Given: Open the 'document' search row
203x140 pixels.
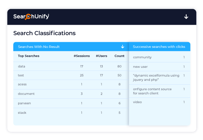Looking at the screenshot, I should [x=71, y=94].
